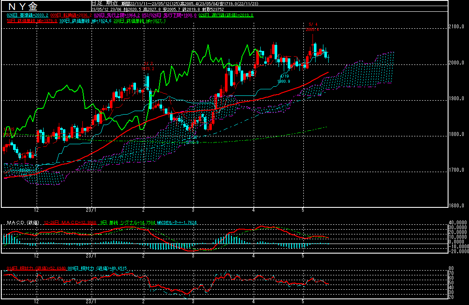Screen dimensions: 469x305
Task: Click the 12 month label under price chart
Action: 36,210
